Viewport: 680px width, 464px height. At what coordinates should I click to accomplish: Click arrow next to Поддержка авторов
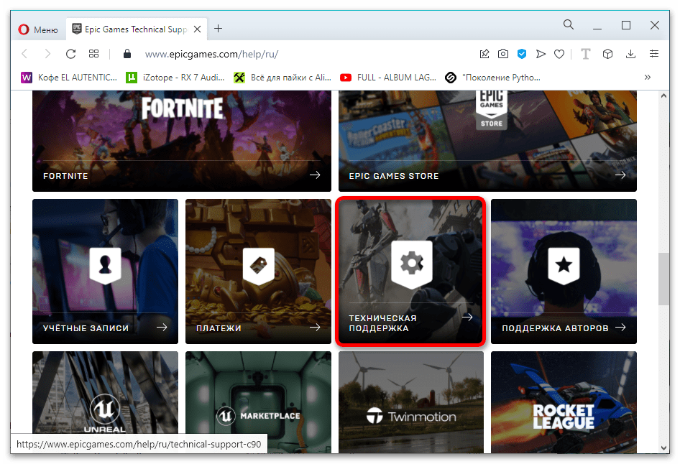(620, 327)
